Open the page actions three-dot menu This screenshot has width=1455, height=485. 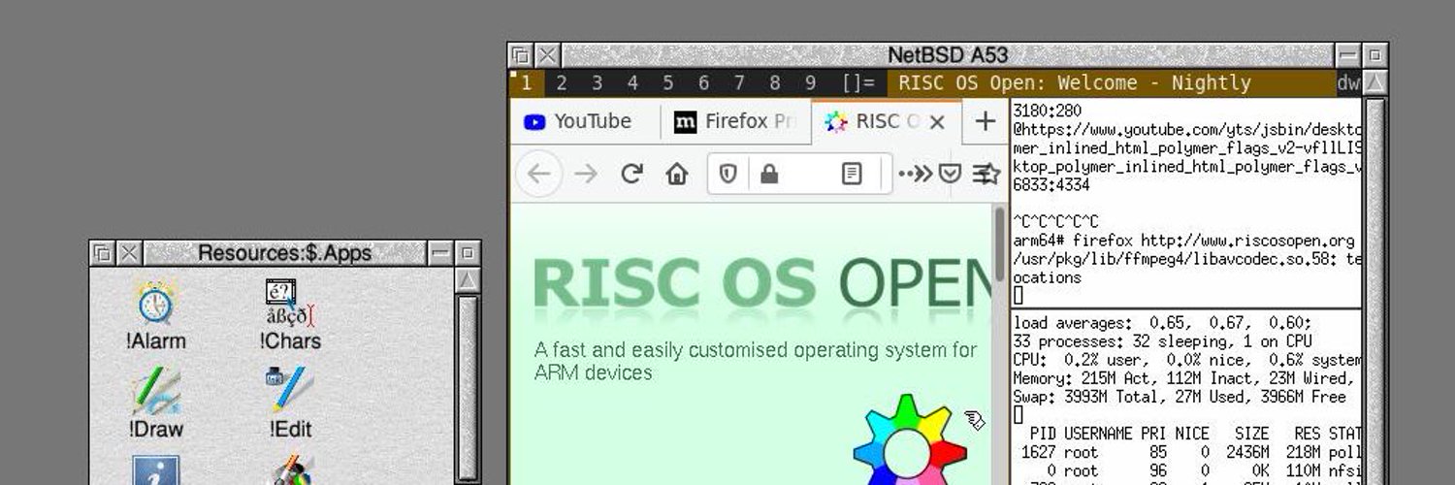pyautogui.click(x=906, y=174)
